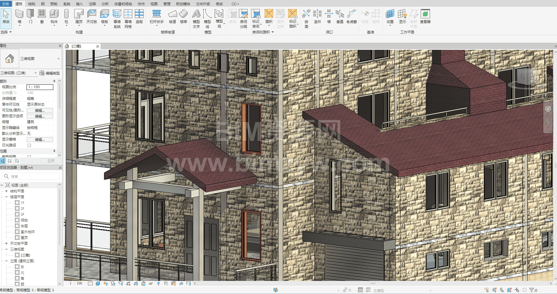Viewport: 557px width, 294px height.
Task: Select the 门 (Door) tool
Action: click(30, 16)
